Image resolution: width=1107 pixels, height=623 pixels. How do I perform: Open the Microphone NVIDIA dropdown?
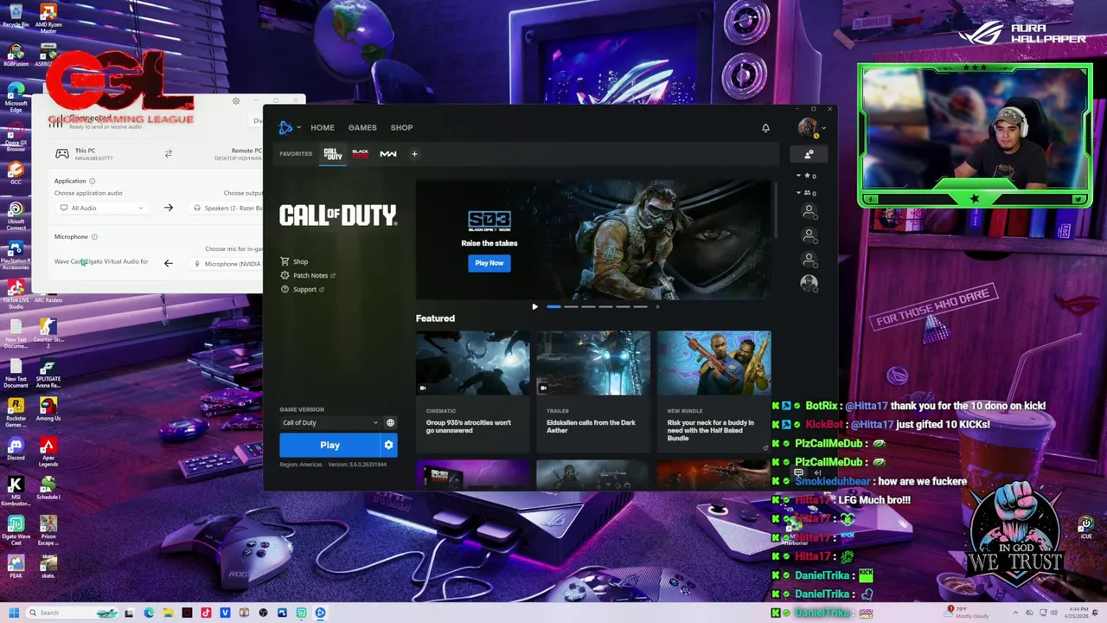[x=227, y=264]
